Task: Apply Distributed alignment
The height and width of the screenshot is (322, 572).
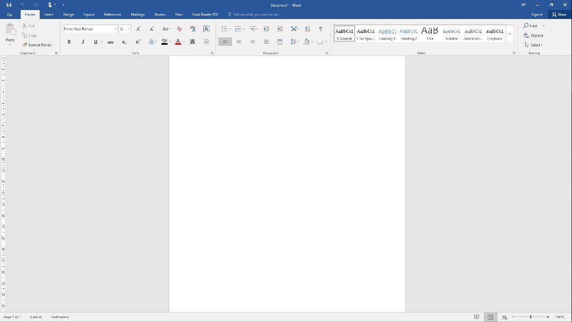Action: pyautogui.click(x=280, y=42)
